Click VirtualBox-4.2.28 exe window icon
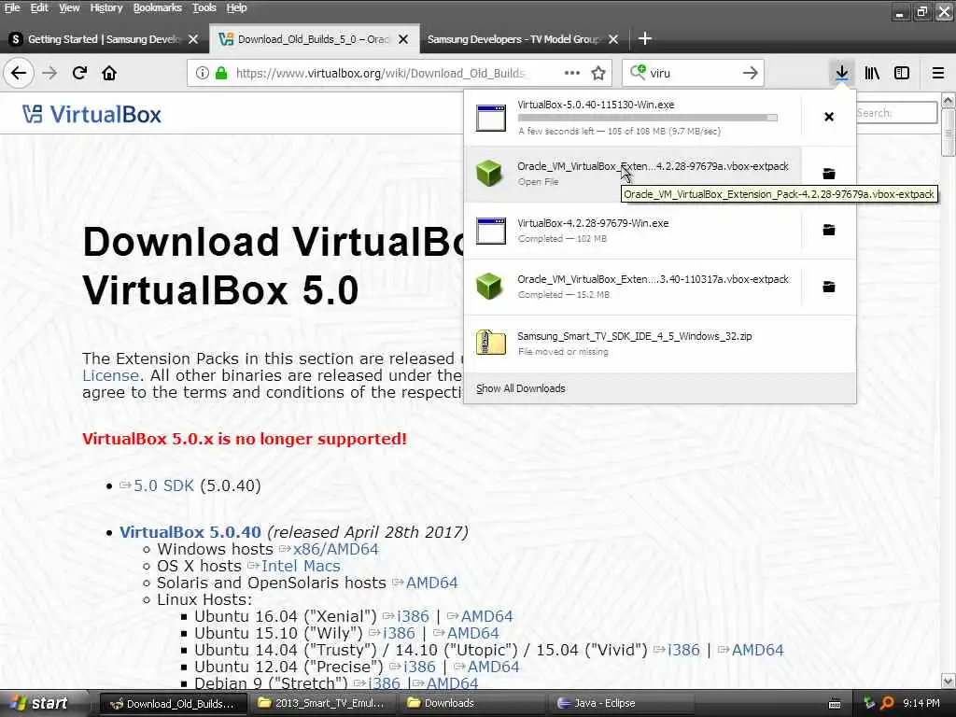The width and height of the screenshot is (956, 717). [491, 231]
